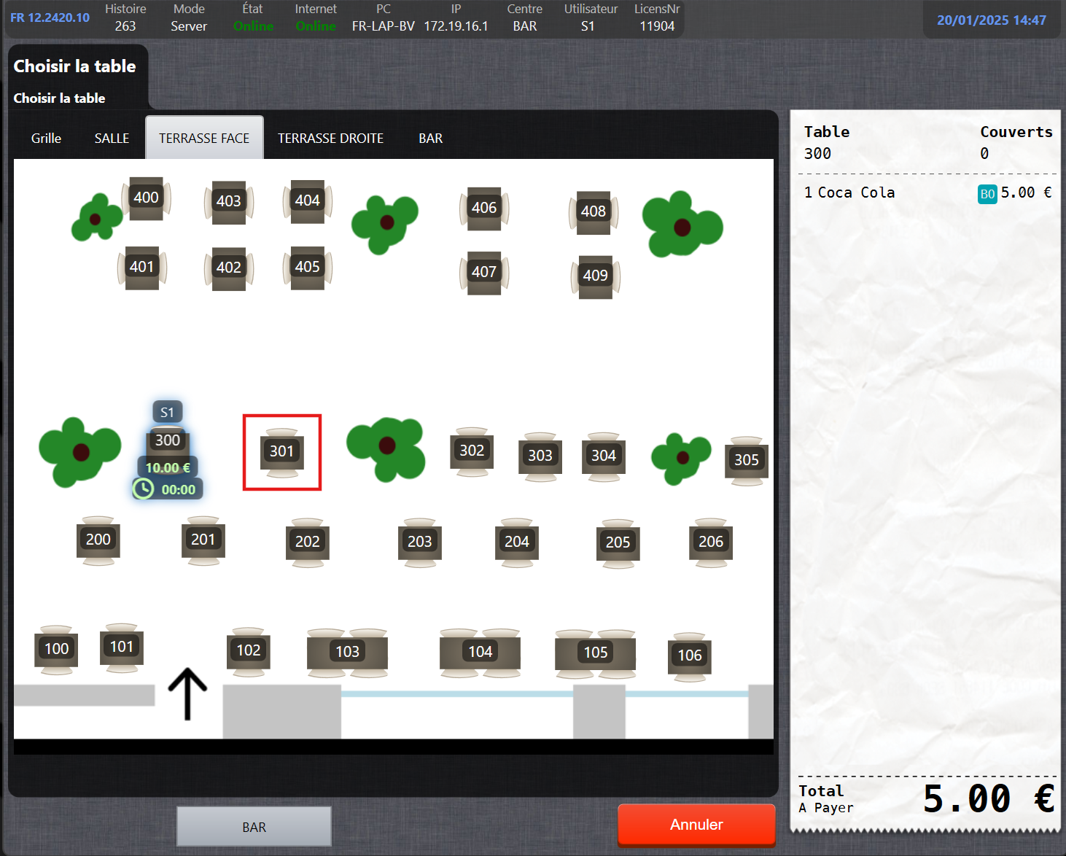The height and width of the screenshot is (856, 1066).
Task: Select table 406 icon
Action: pyautogui.click(x=484, y=209)
